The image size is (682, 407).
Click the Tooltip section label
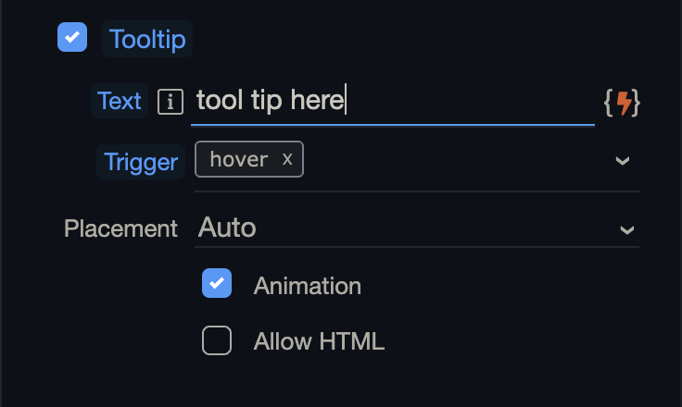click(x=147, y=40)
